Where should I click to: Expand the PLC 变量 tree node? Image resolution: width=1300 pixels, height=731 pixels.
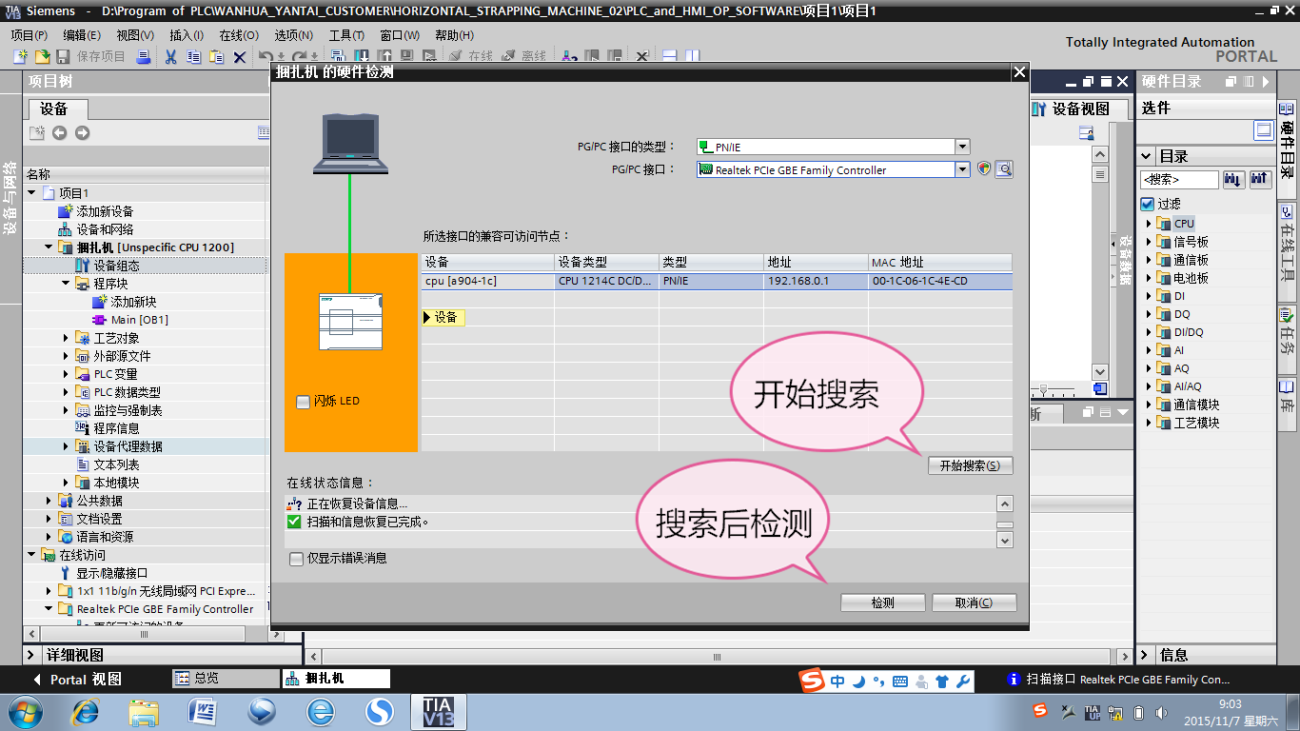click(66, 374)
